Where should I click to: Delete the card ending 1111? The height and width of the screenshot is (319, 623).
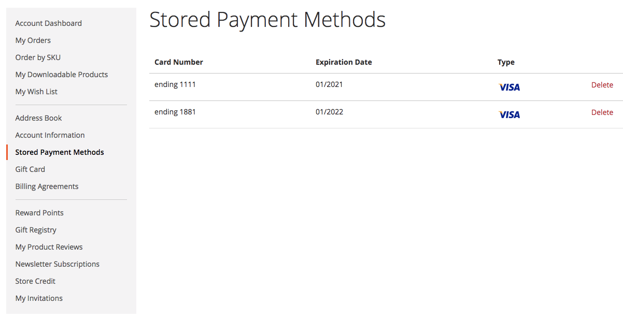point(602,85)
